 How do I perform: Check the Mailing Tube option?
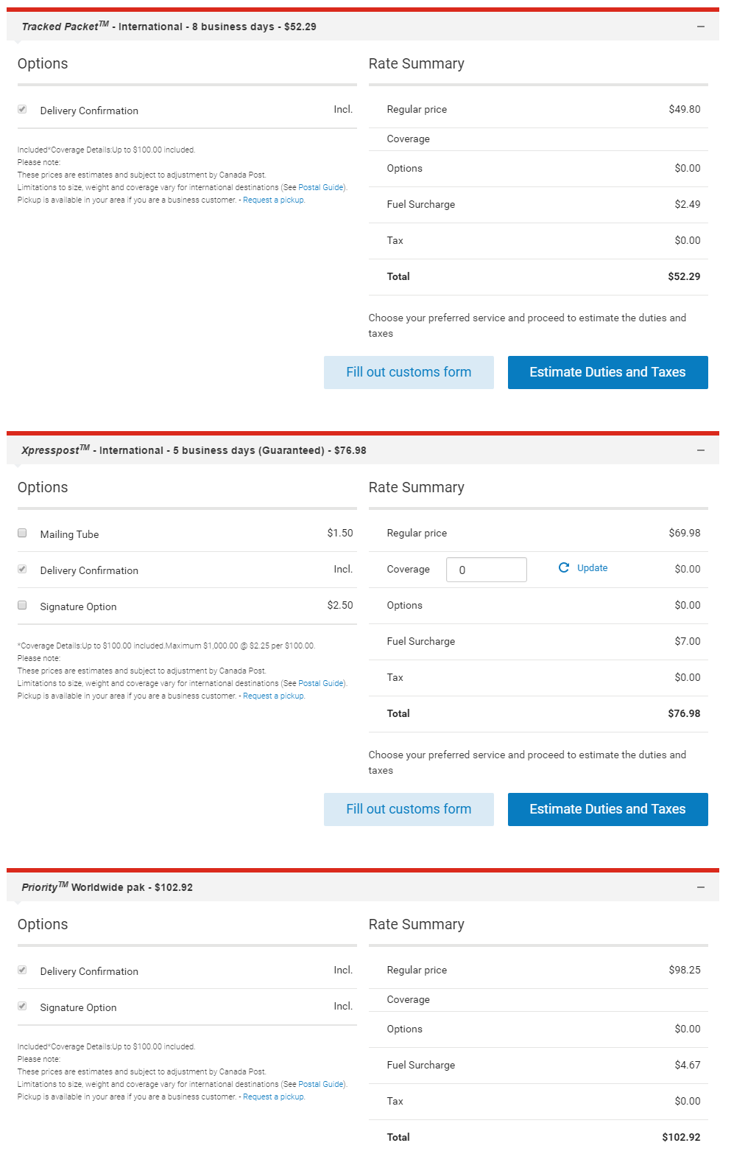(22, 533)
